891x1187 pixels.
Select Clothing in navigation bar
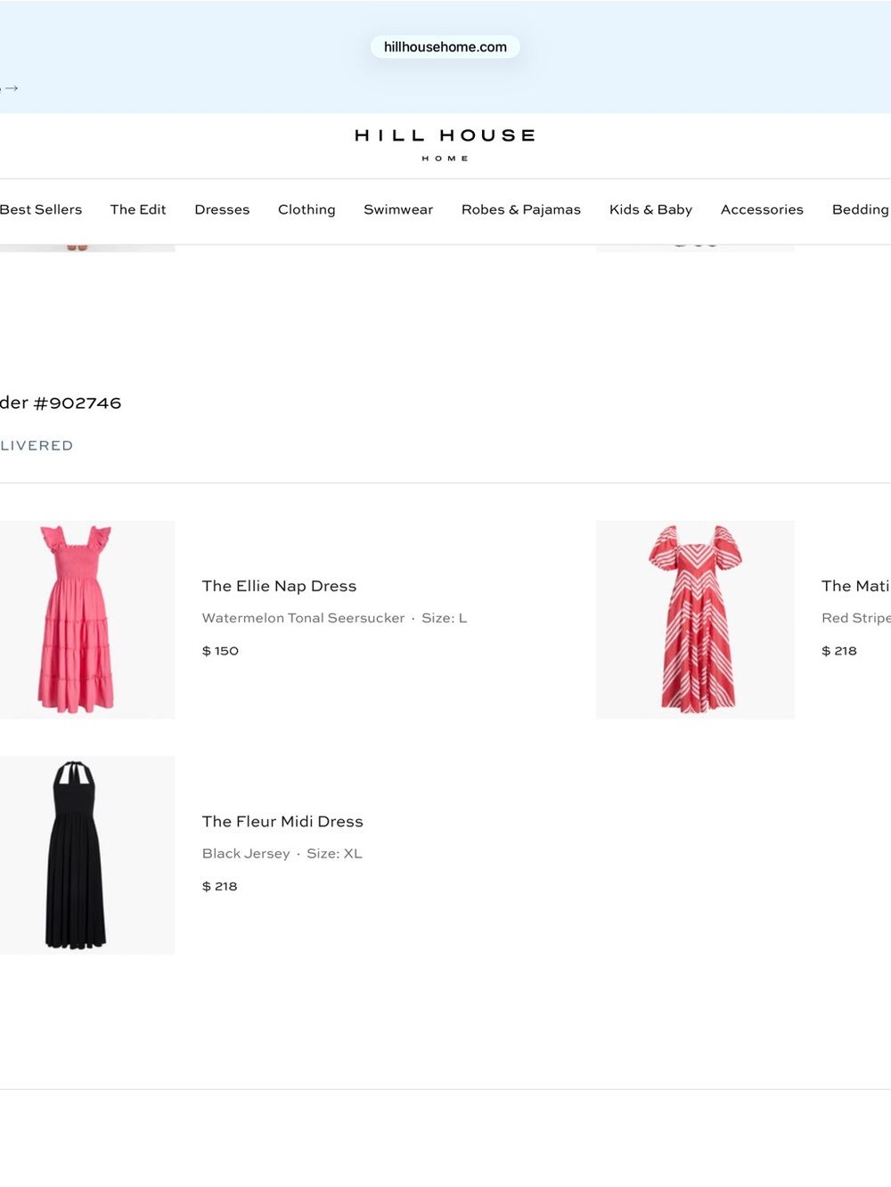[x=307, y=209]
